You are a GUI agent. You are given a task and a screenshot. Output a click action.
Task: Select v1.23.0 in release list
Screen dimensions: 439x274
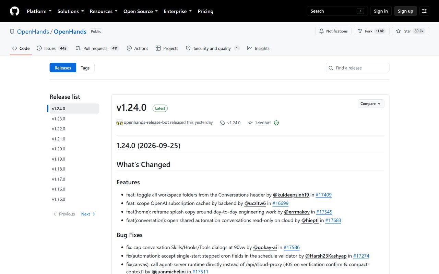(74, 119)
